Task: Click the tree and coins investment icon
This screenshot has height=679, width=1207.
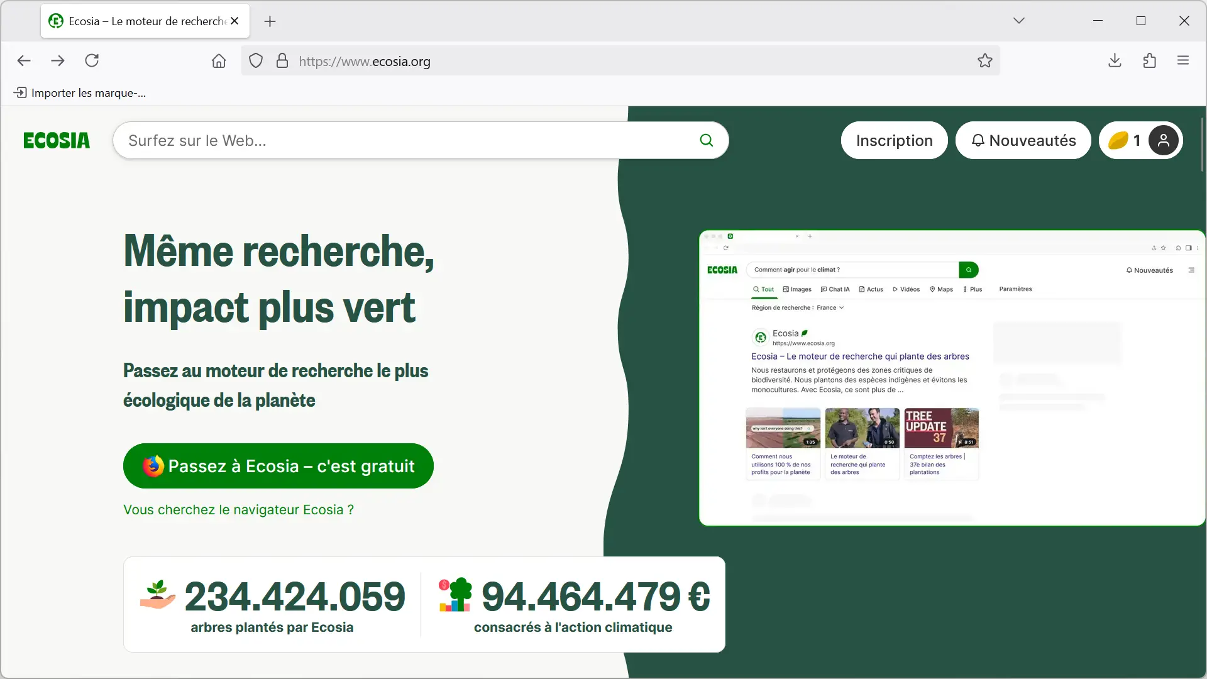Action: (x=455, y=595)
